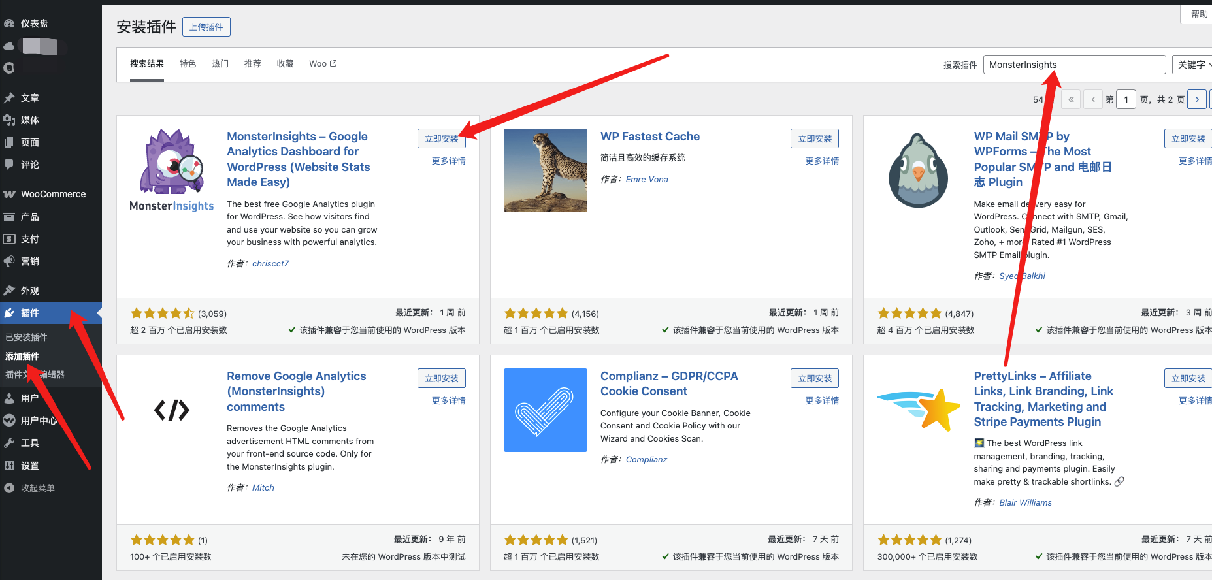The height and width of the screenshot is (580, 1212).
Task: Open 更多详情 for Remove Google Analytics
Action: pos(448,400)
